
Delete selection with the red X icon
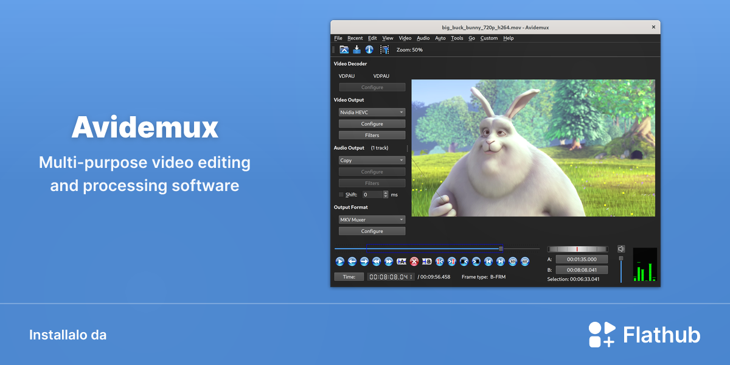[414, 262]
